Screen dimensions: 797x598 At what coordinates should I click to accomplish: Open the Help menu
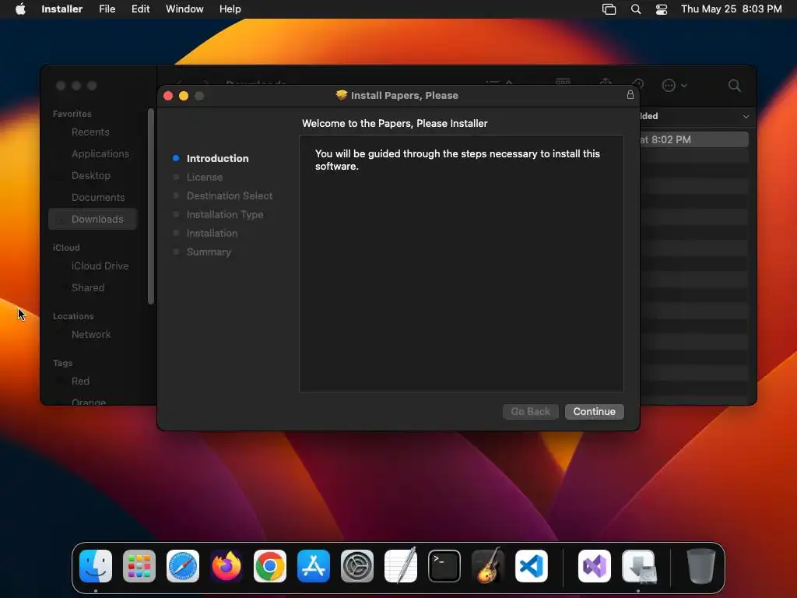[230, 9]
